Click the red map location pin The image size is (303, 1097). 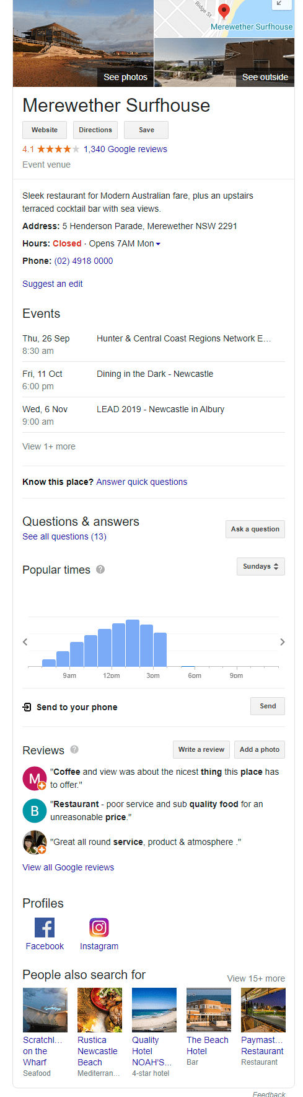[224, 12]
